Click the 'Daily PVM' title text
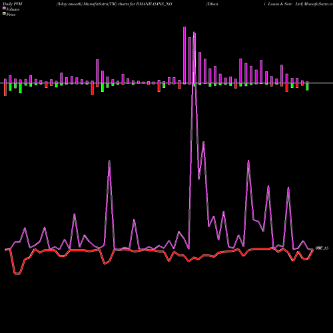333x333 pixels. click(x=13, y=4)
